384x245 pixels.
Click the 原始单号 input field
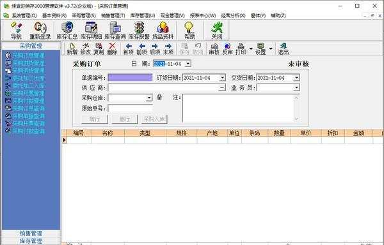click(x=130, y=108)
